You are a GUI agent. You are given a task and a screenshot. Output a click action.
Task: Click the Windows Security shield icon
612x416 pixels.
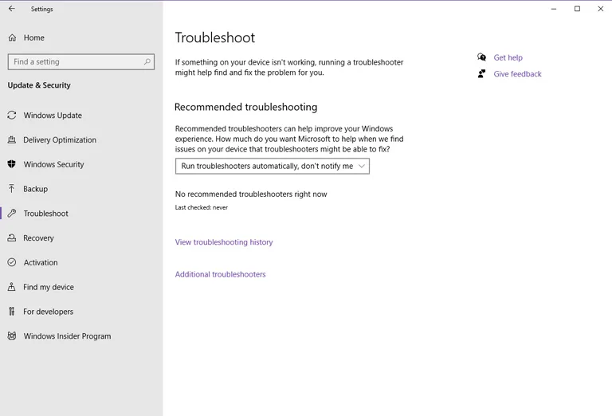[x=12, y=164]
